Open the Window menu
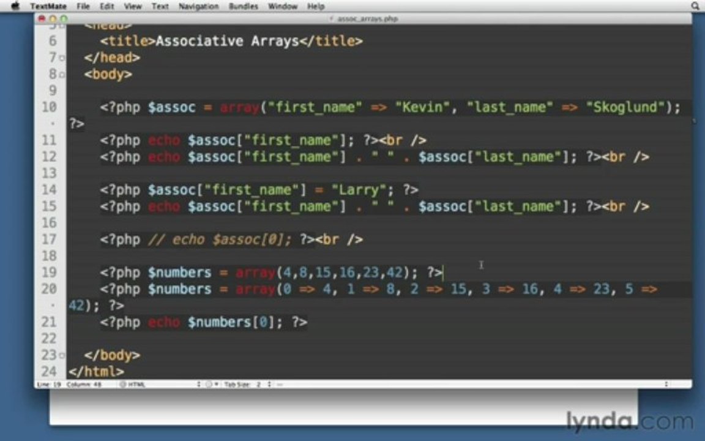The height and width of the screenshot is (441, 705). pyautogui.click(x=283, y=6)
